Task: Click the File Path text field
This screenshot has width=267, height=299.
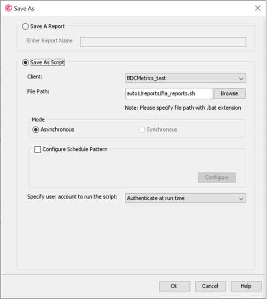Action: tap(169, 93)
